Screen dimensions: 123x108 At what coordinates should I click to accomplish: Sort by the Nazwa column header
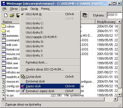[11, 22]
